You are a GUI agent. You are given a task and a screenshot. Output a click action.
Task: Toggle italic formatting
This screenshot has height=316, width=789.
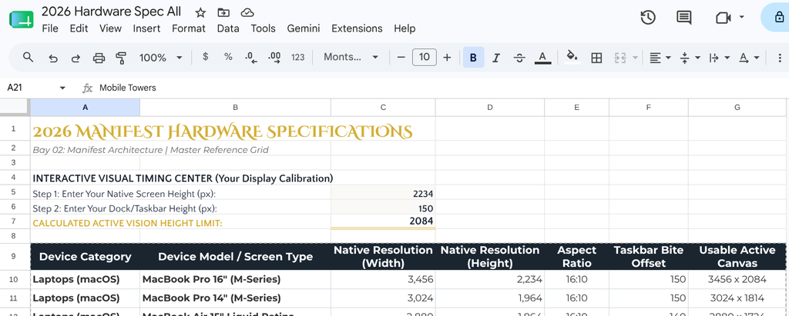pyautogui.click(x=496, y=58)
